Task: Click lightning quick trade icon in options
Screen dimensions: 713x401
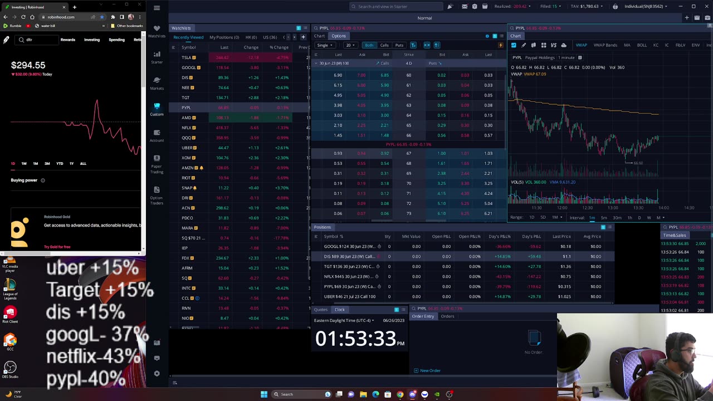Action: (x=501, y=45)
